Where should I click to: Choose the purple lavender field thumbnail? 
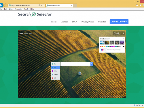122,43
